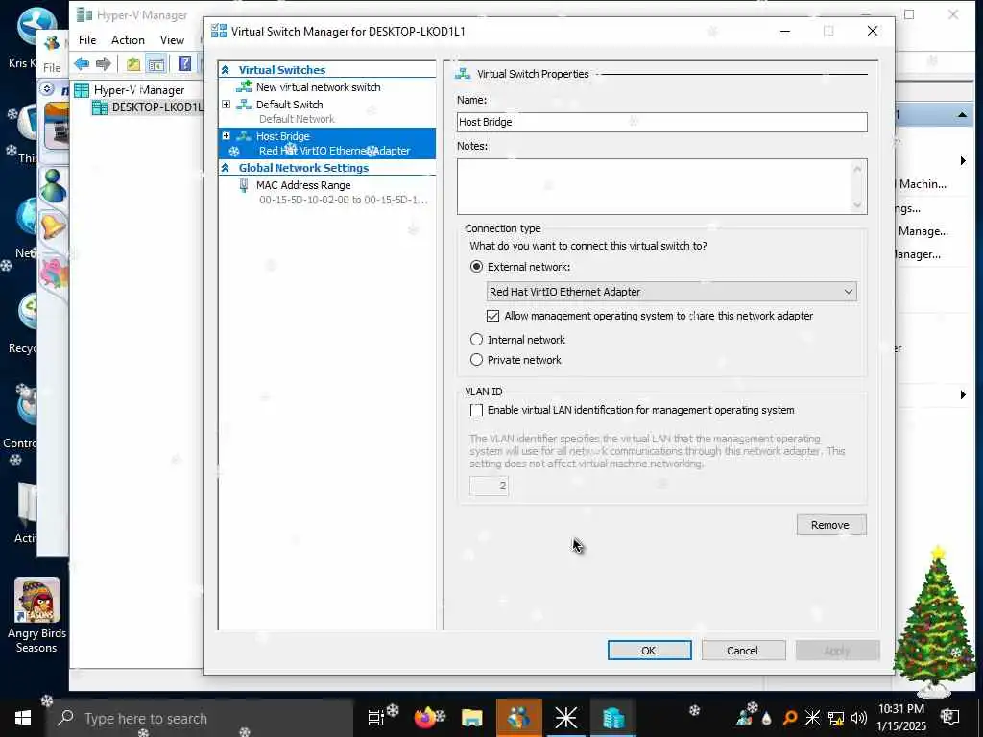
Task: Select the External network radio button
Action: pos(476,267)
